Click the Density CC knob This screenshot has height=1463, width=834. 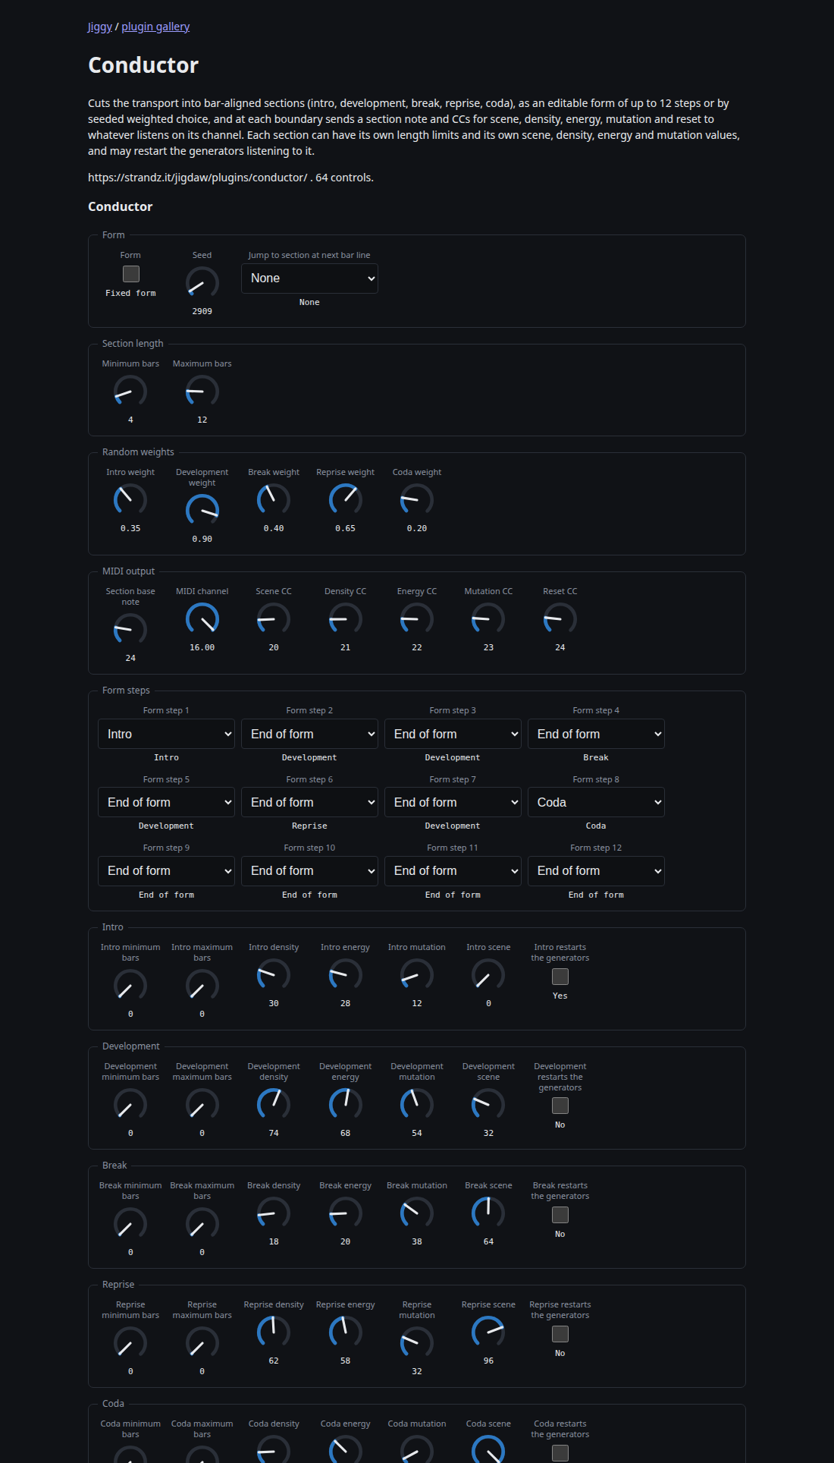click(x=346, y=619)
